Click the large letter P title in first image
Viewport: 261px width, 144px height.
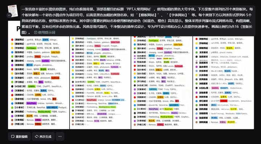[18, 29]
